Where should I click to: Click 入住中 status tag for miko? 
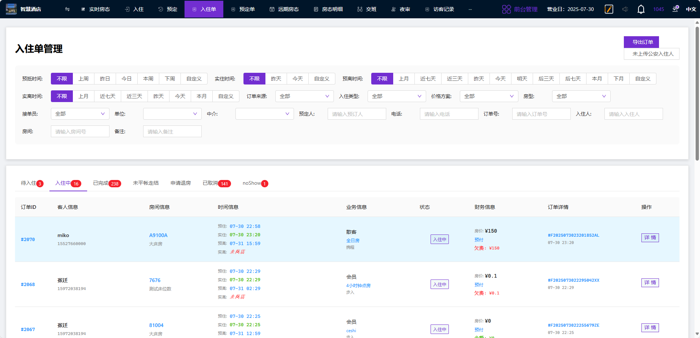click(x=440, y=239)
